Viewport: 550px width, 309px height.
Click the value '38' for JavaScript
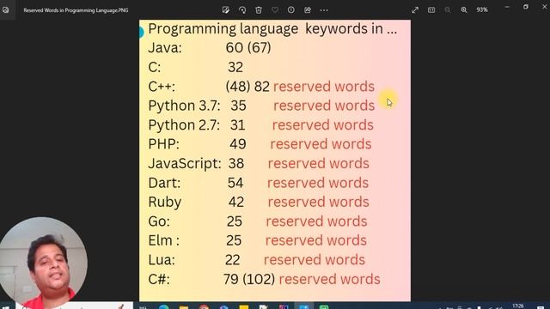[x=236, y=164]
